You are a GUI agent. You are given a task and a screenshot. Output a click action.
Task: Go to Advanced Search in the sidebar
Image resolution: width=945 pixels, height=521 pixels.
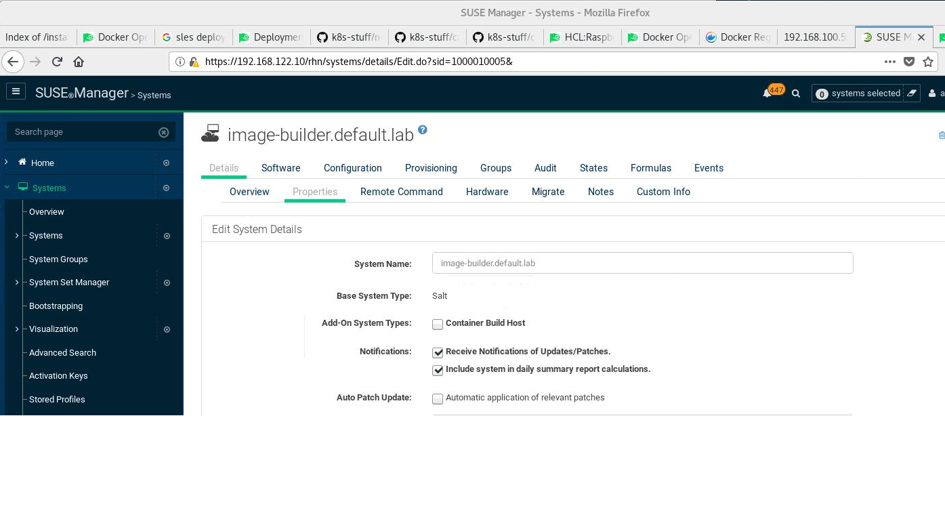click(x=62, y=352)
